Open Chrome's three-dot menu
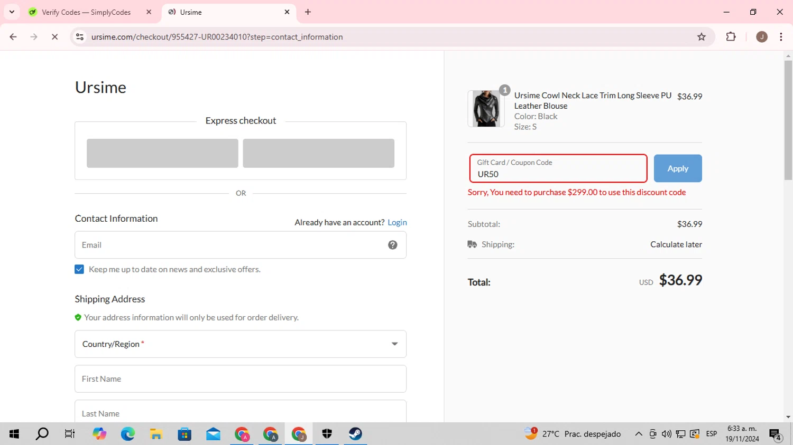 pyautogui.click(x=781, y=37)
